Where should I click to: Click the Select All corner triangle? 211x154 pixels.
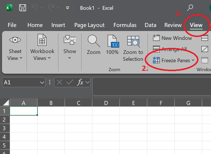(6, 102)
